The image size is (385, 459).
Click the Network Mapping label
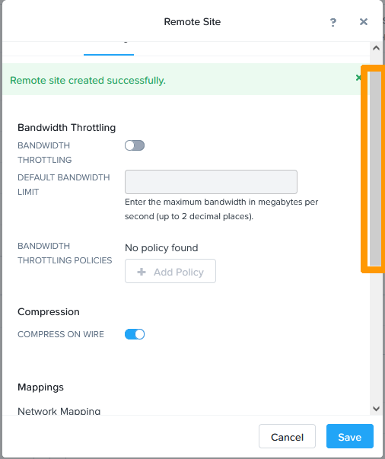(59, 411)
